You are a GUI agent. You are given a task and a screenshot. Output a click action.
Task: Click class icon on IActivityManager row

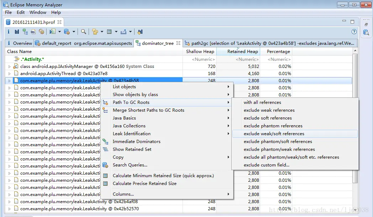(16, 66)
